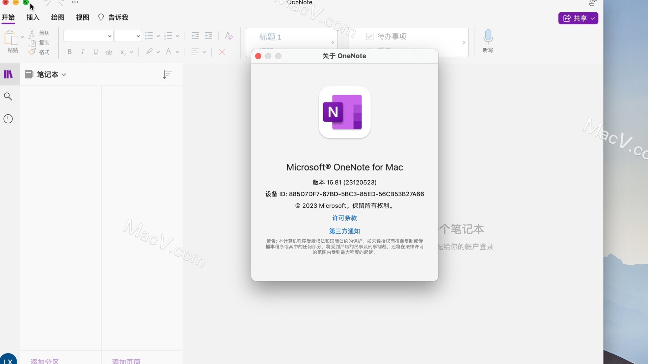Open the paste options dropdown arrow
This screenshot has height=364, width=648.
22,37
